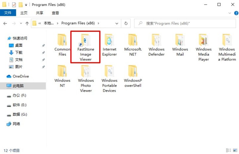Image resolution: width=239 pixels, height=154 pixels.
Task: Unpin 桌面 using its pin icon
Action: click(x=43, y=45)
